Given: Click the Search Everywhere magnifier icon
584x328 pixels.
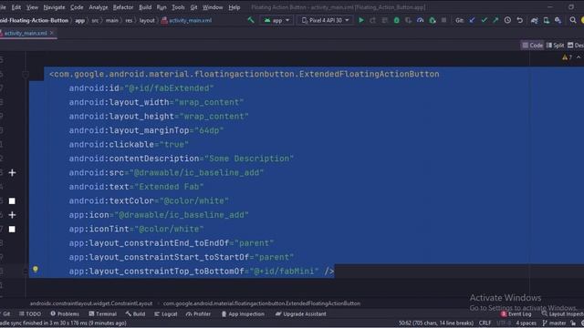Looking at the screenshot, I should [573, 20].
